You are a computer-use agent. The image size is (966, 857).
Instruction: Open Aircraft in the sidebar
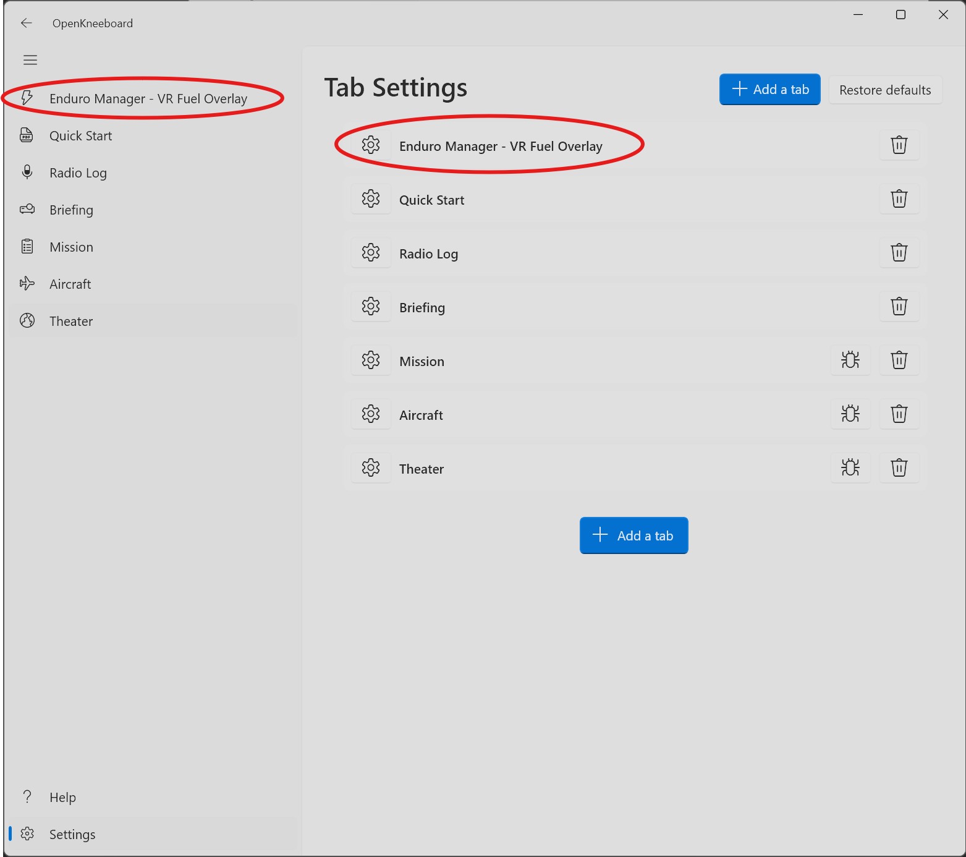point(151,284)
